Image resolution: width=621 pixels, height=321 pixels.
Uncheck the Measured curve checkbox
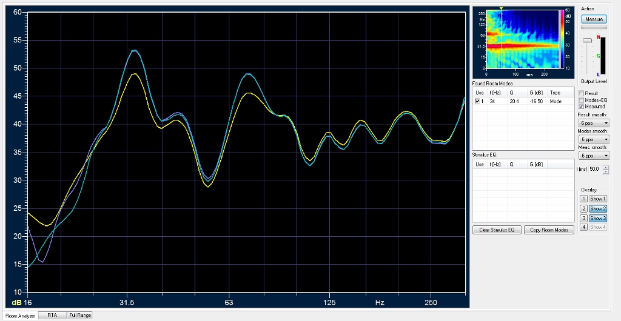point(581,107)
